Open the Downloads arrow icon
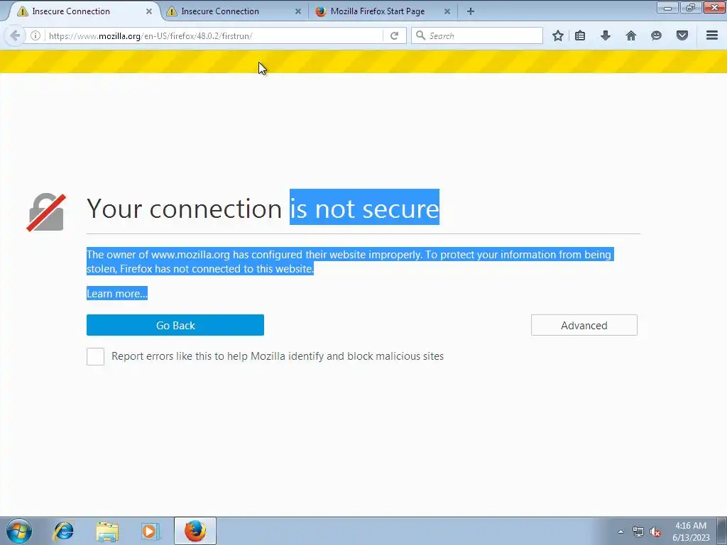The height and width of the screenshot is (545, 727). point(606,35)
